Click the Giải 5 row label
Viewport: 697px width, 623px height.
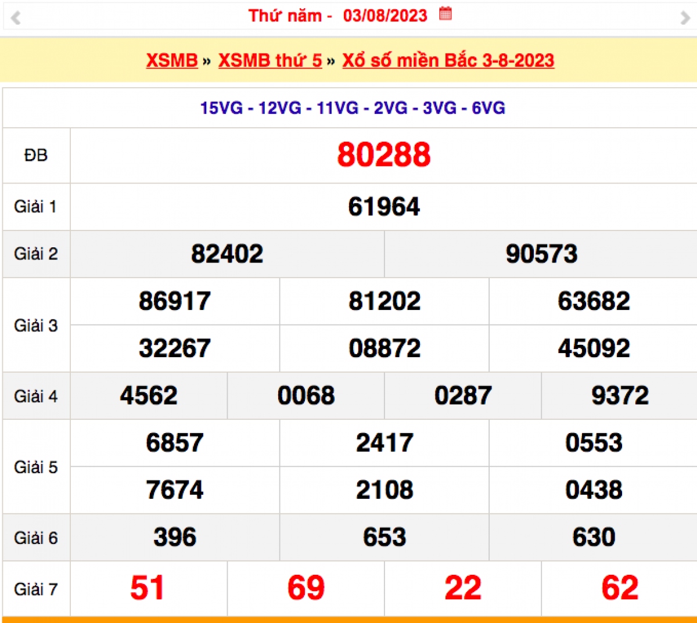(36, 467)
